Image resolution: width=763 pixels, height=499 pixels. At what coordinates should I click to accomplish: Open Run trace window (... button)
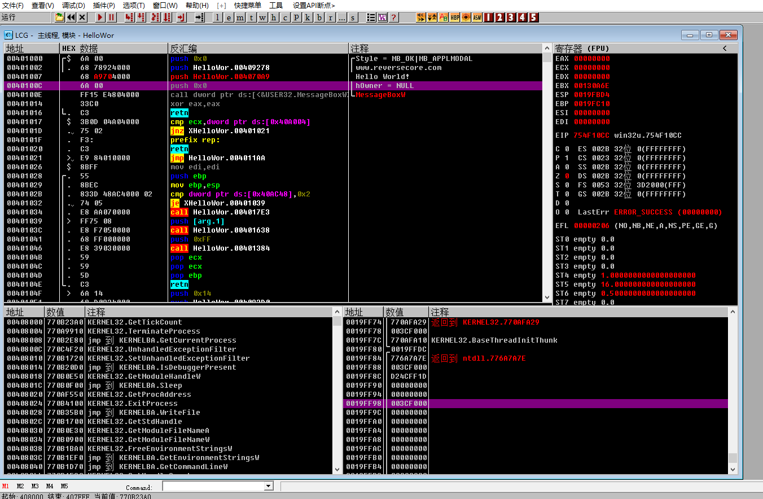click(x=342, y=17)
